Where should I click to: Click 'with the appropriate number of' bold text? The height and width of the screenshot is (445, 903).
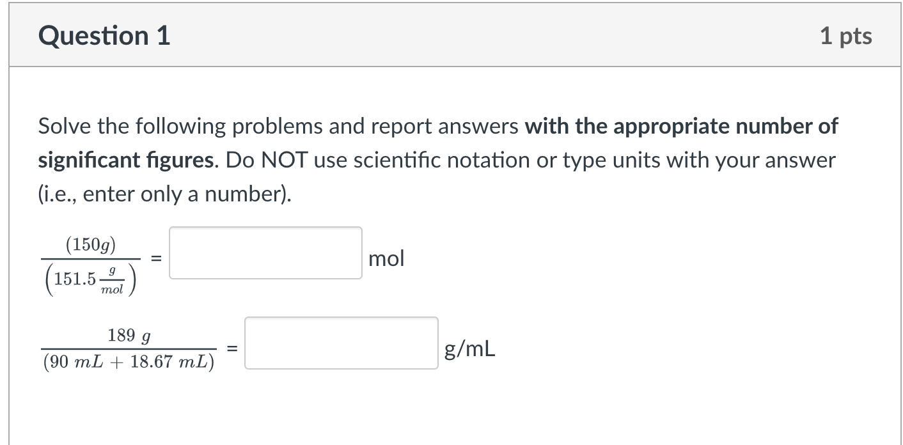click(681, 127)
